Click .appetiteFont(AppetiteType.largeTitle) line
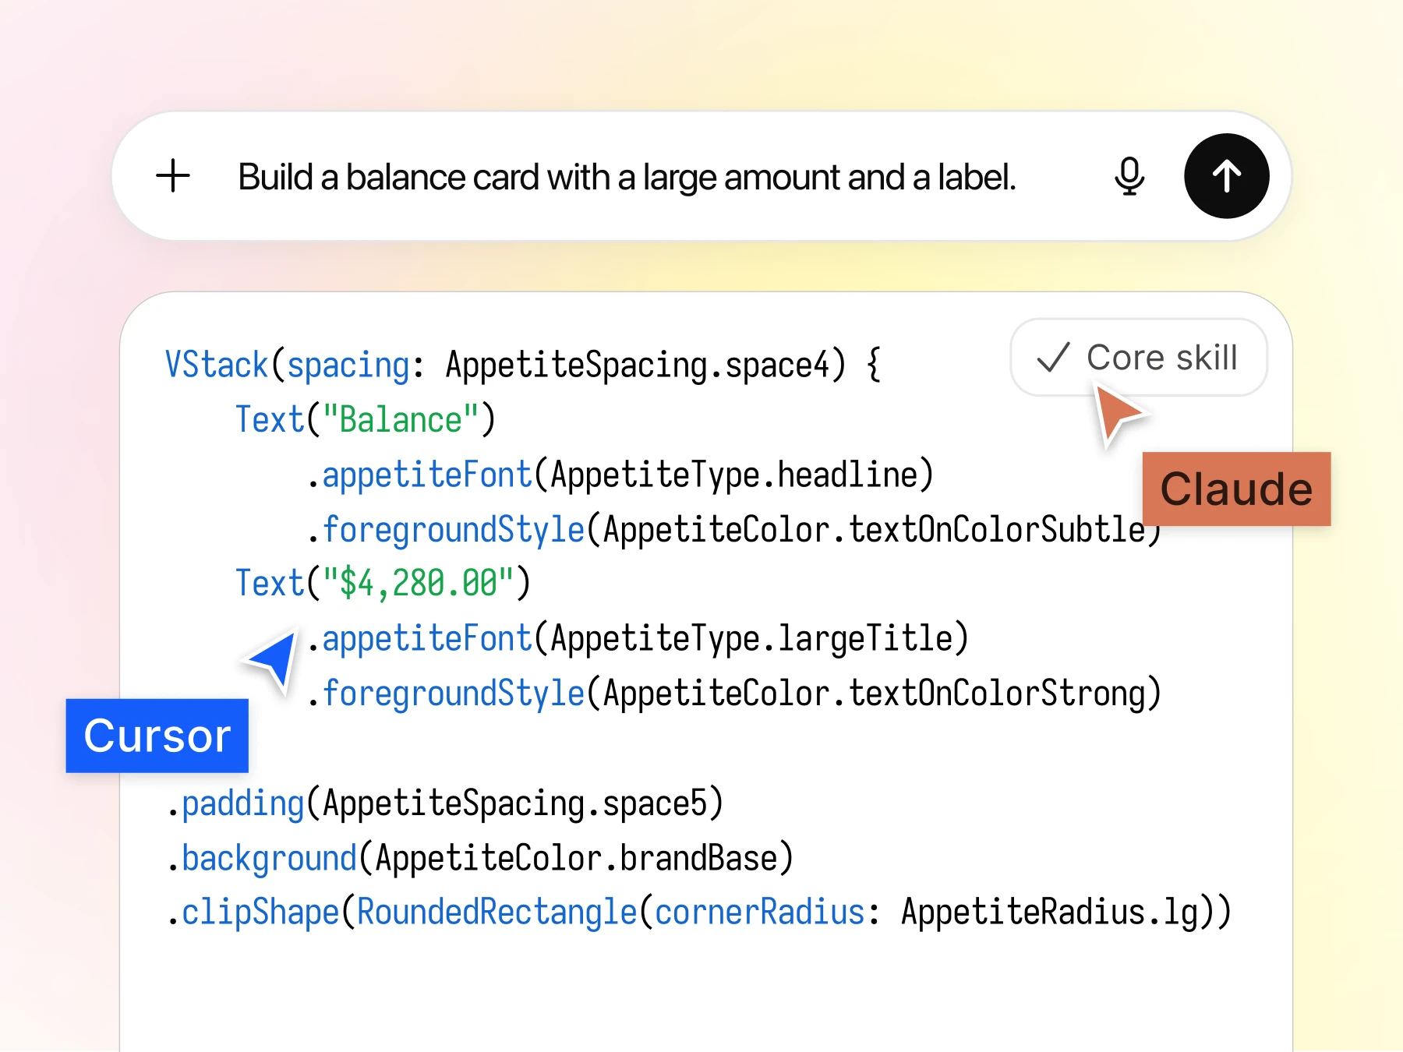 [x=638, y=638]
